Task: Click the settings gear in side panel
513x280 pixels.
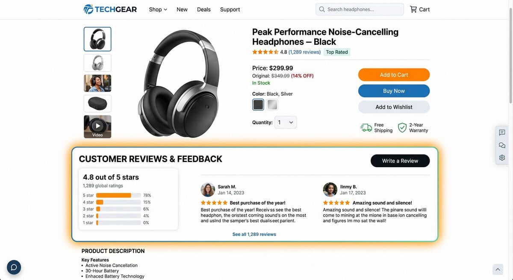Action: point(502,158)
